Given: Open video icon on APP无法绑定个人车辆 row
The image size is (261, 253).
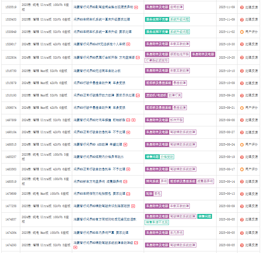Looking at the screenshot, I should (x=128, y=44).
